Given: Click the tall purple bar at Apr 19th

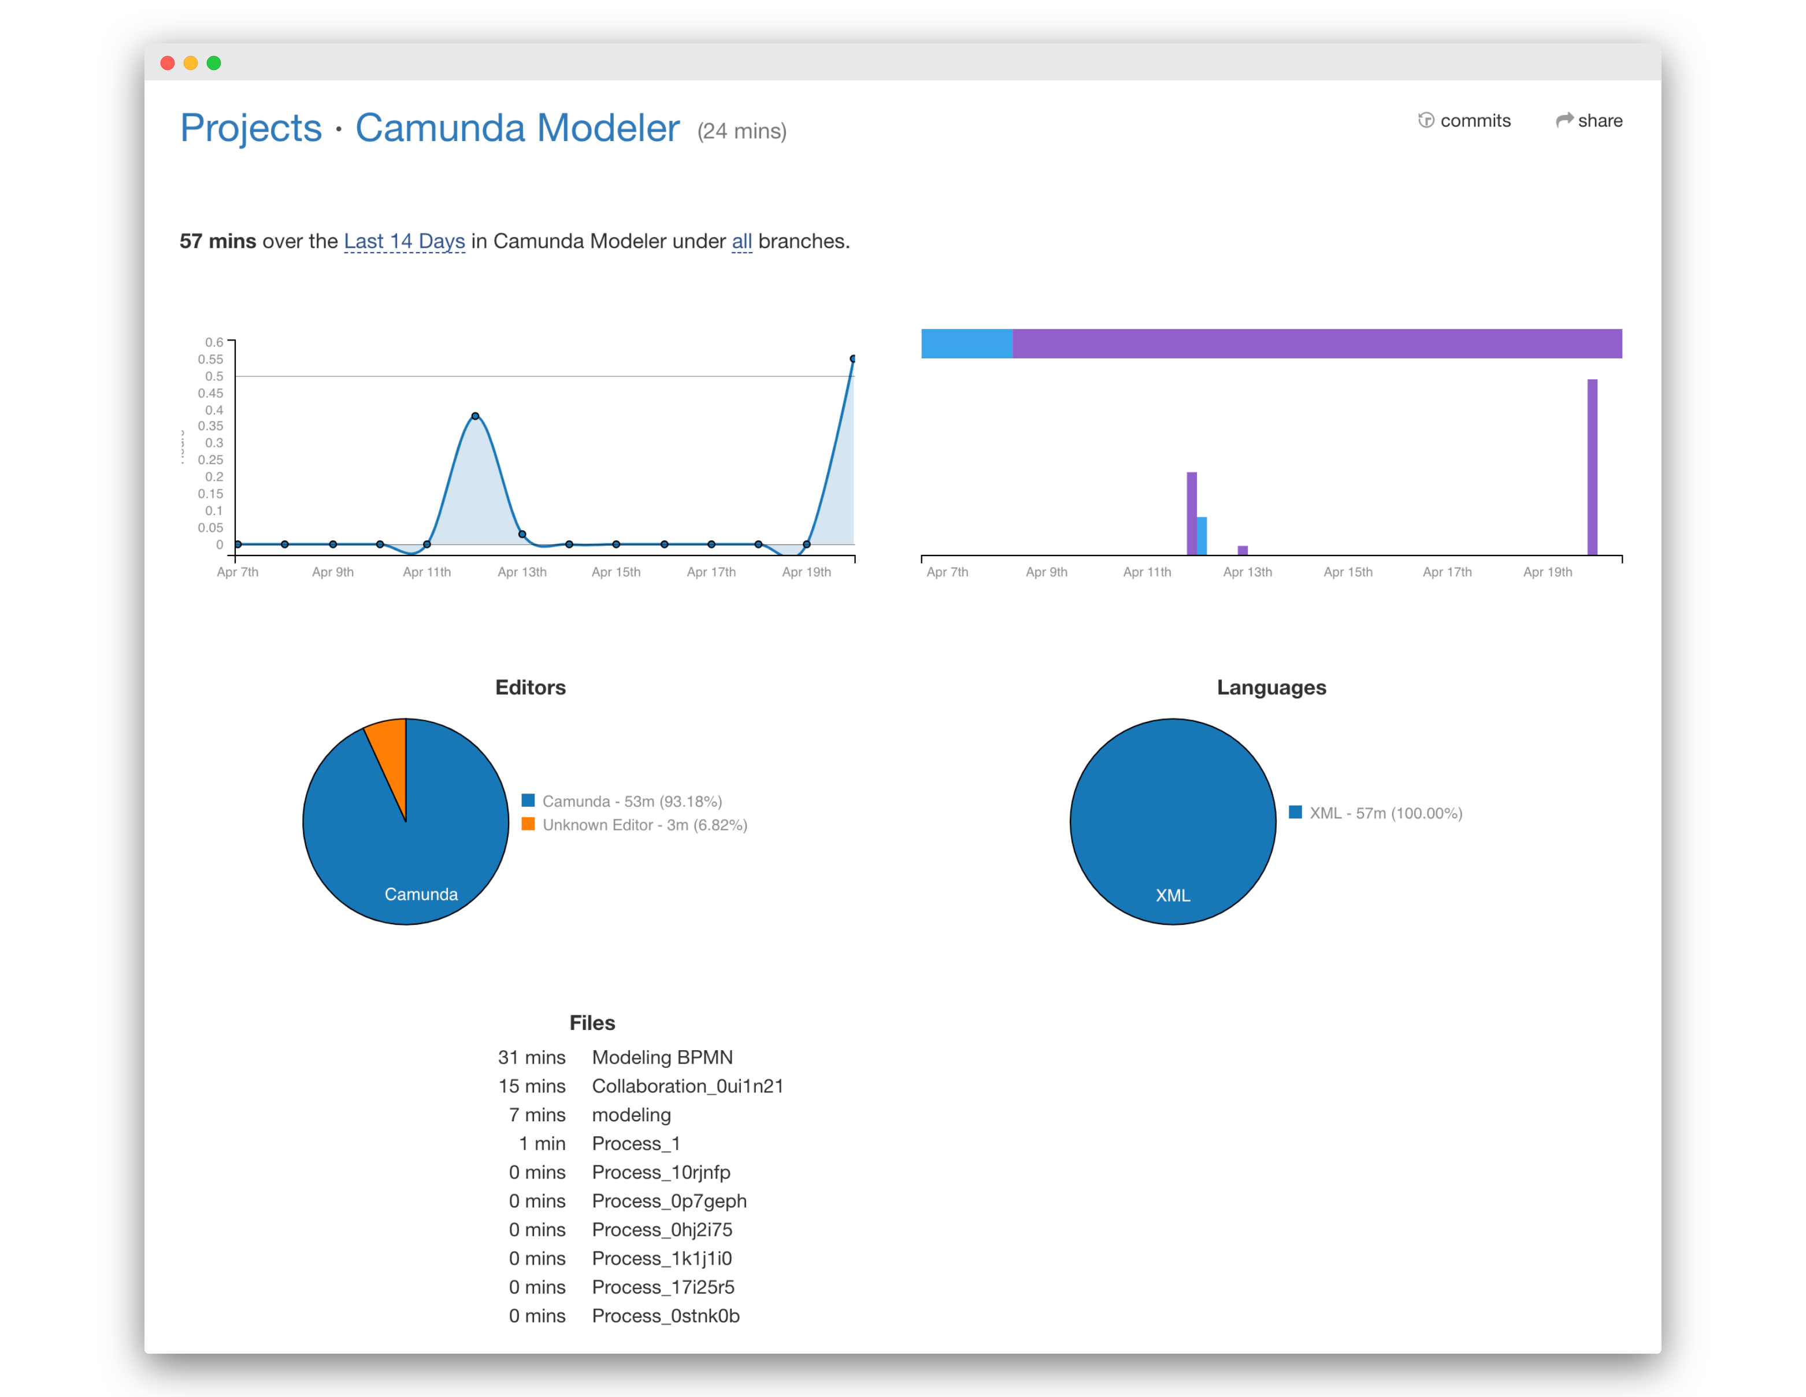Looking at the screenshot, I should click(x=1592, y=468).
